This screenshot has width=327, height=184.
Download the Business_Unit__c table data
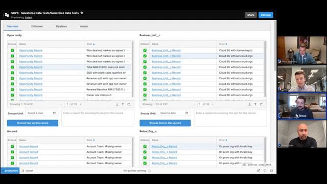[249, 104]
